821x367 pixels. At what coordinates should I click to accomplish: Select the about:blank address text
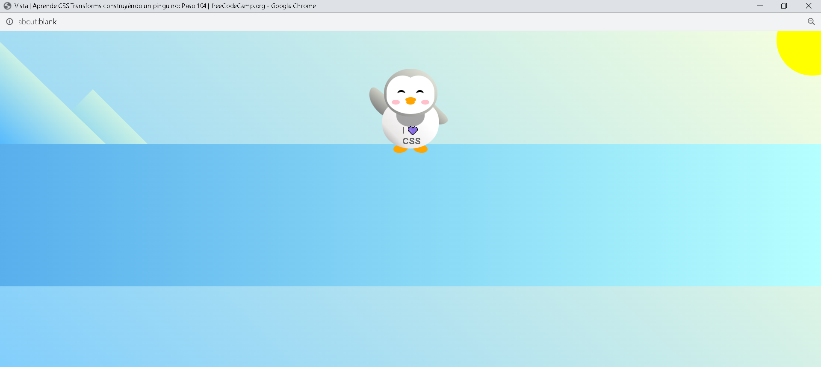pos(38,22)
